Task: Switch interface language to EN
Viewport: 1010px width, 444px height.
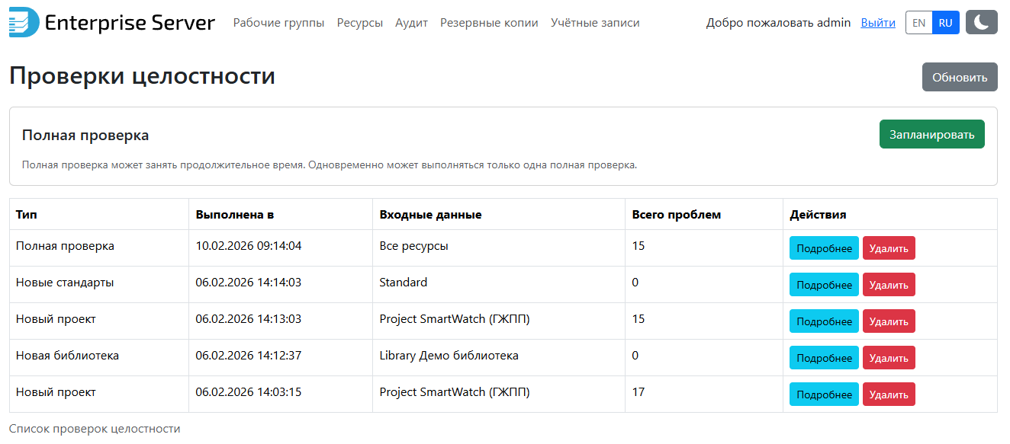Action: point(918,23)
